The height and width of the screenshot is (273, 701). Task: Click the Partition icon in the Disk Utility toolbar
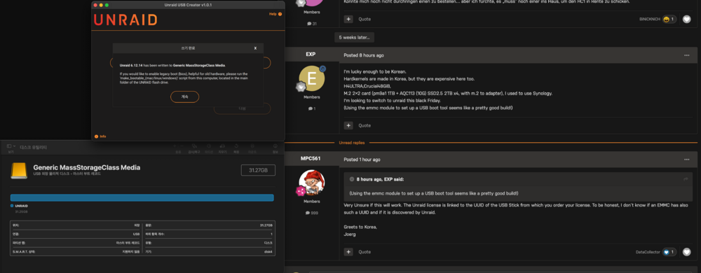coord(208,146)
